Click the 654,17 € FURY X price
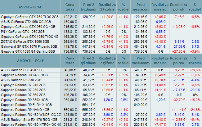The width and height of the screenshot is (202, 127). (89, 105)
